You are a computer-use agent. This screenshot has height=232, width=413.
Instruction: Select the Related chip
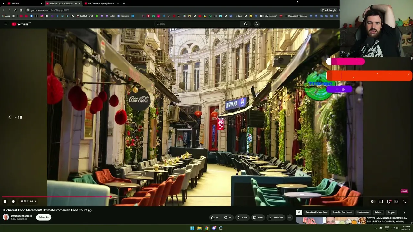(378, 212)
